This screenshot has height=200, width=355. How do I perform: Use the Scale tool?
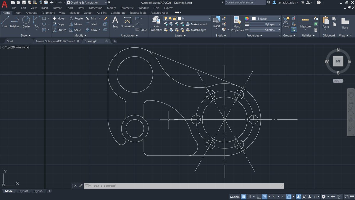75,30
